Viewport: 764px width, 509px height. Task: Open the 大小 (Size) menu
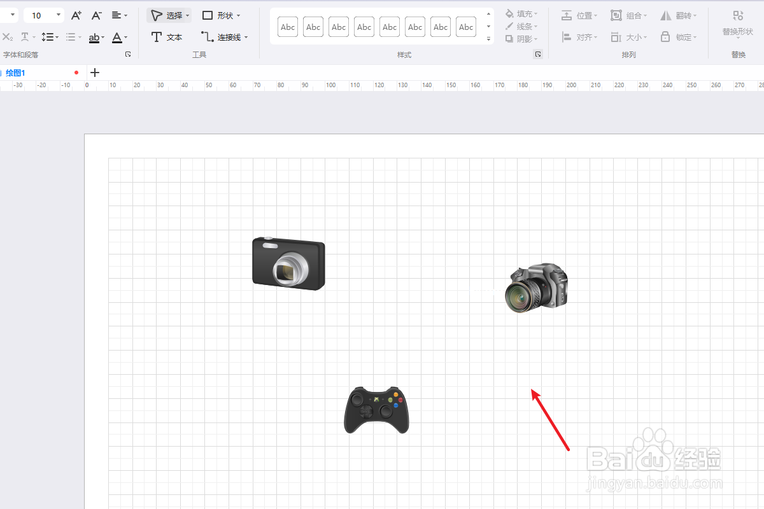(629, 38)
